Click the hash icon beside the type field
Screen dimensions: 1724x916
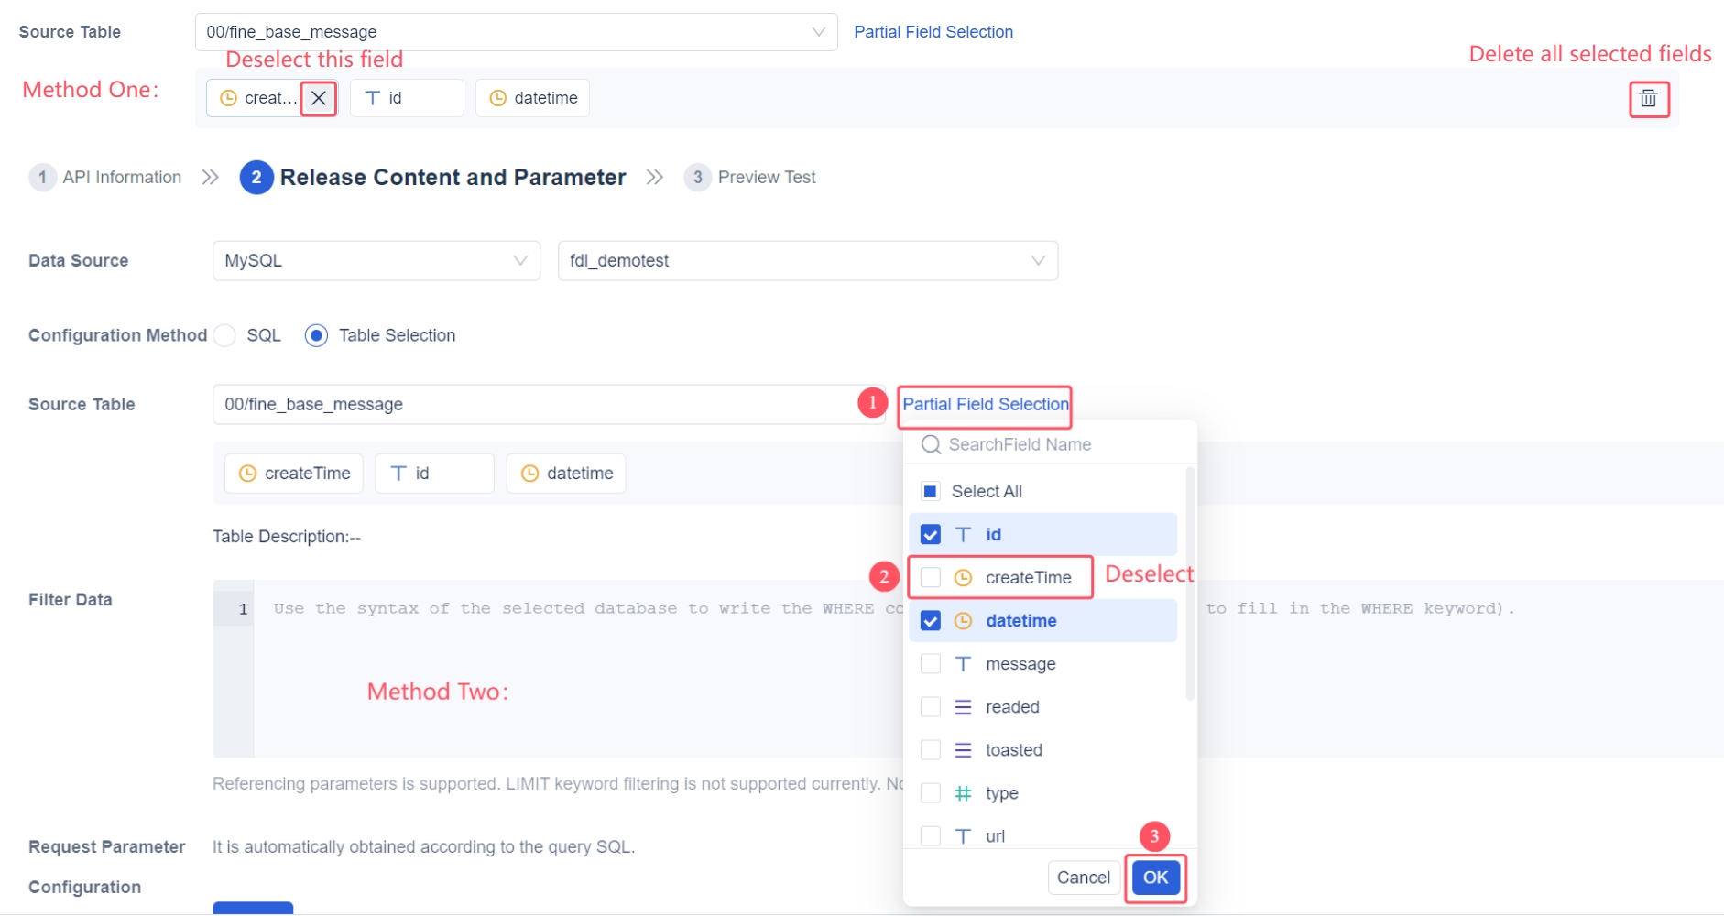pyautogui.click(x=963, y=793)
